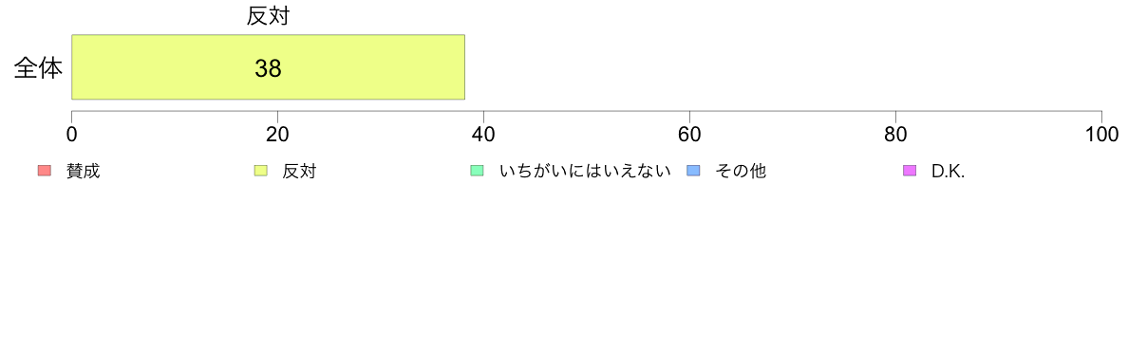Click the yellow 反対 legend swatch
The image size is (1128, 349).
[x=260, y=171]
